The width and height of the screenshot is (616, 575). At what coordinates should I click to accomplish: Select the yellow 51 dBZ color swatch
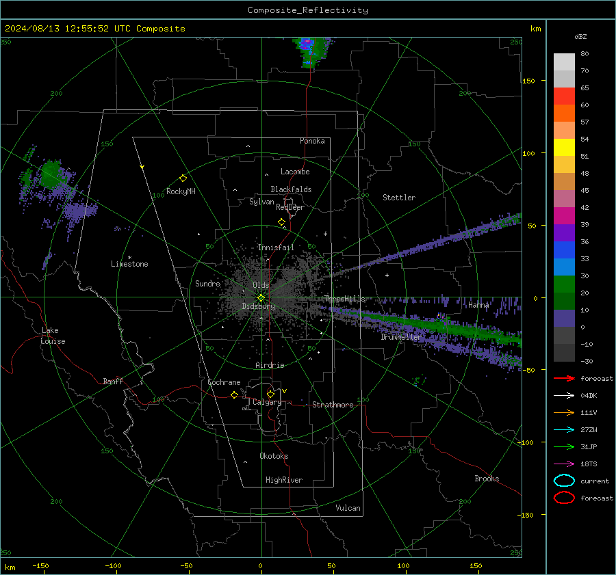(564, 148)
